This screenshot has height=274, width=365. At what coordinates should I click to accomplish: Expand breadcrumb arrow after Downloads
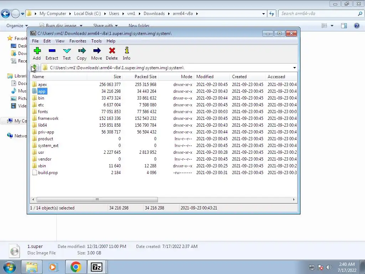pos(169,14)
